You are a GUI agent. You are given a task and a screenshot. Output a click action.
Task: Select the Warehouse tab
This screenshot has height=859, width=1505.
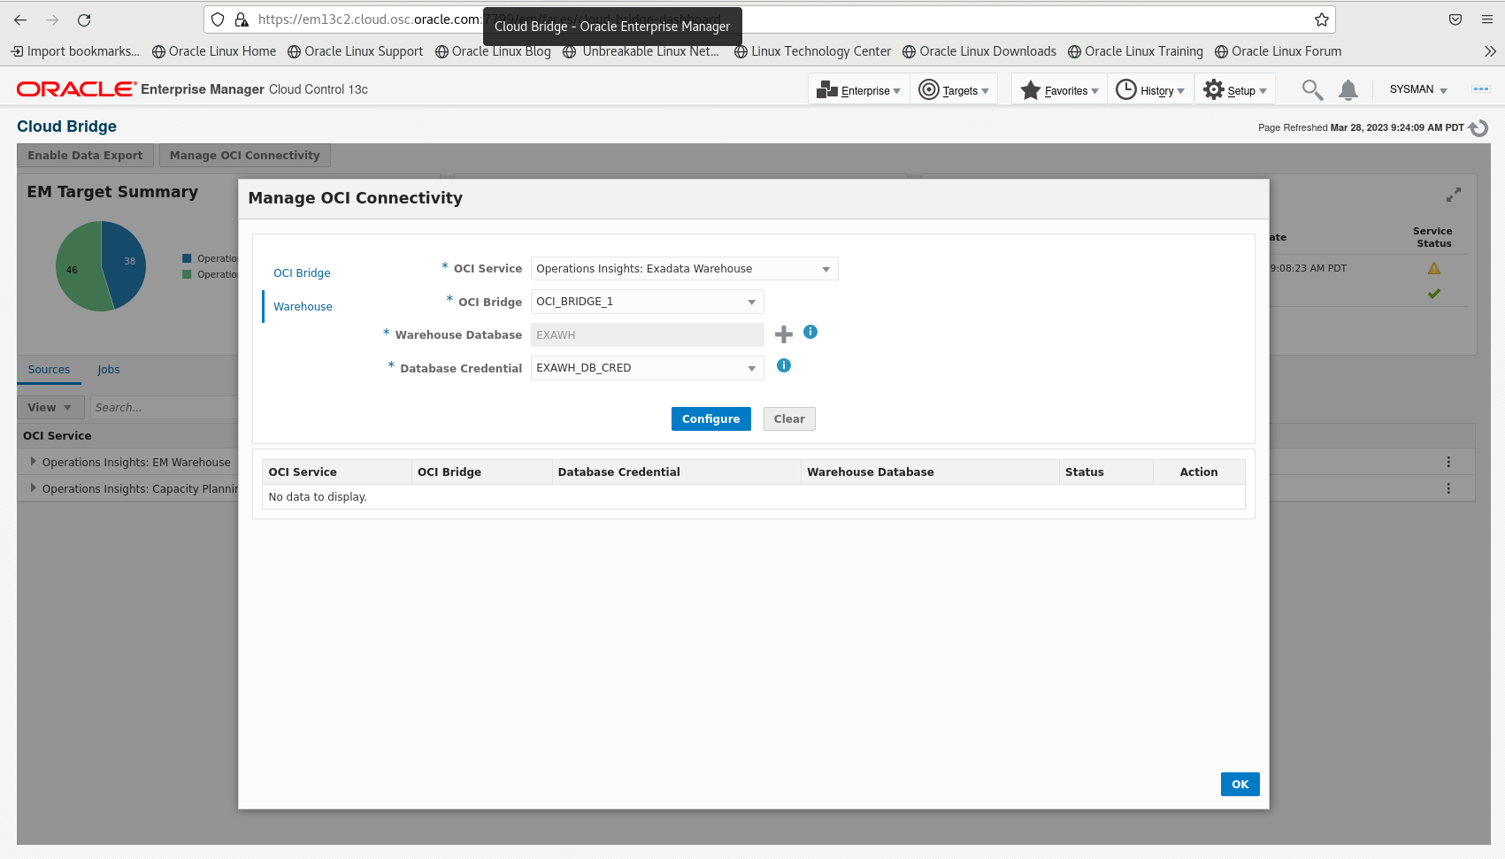coord(303,307)
